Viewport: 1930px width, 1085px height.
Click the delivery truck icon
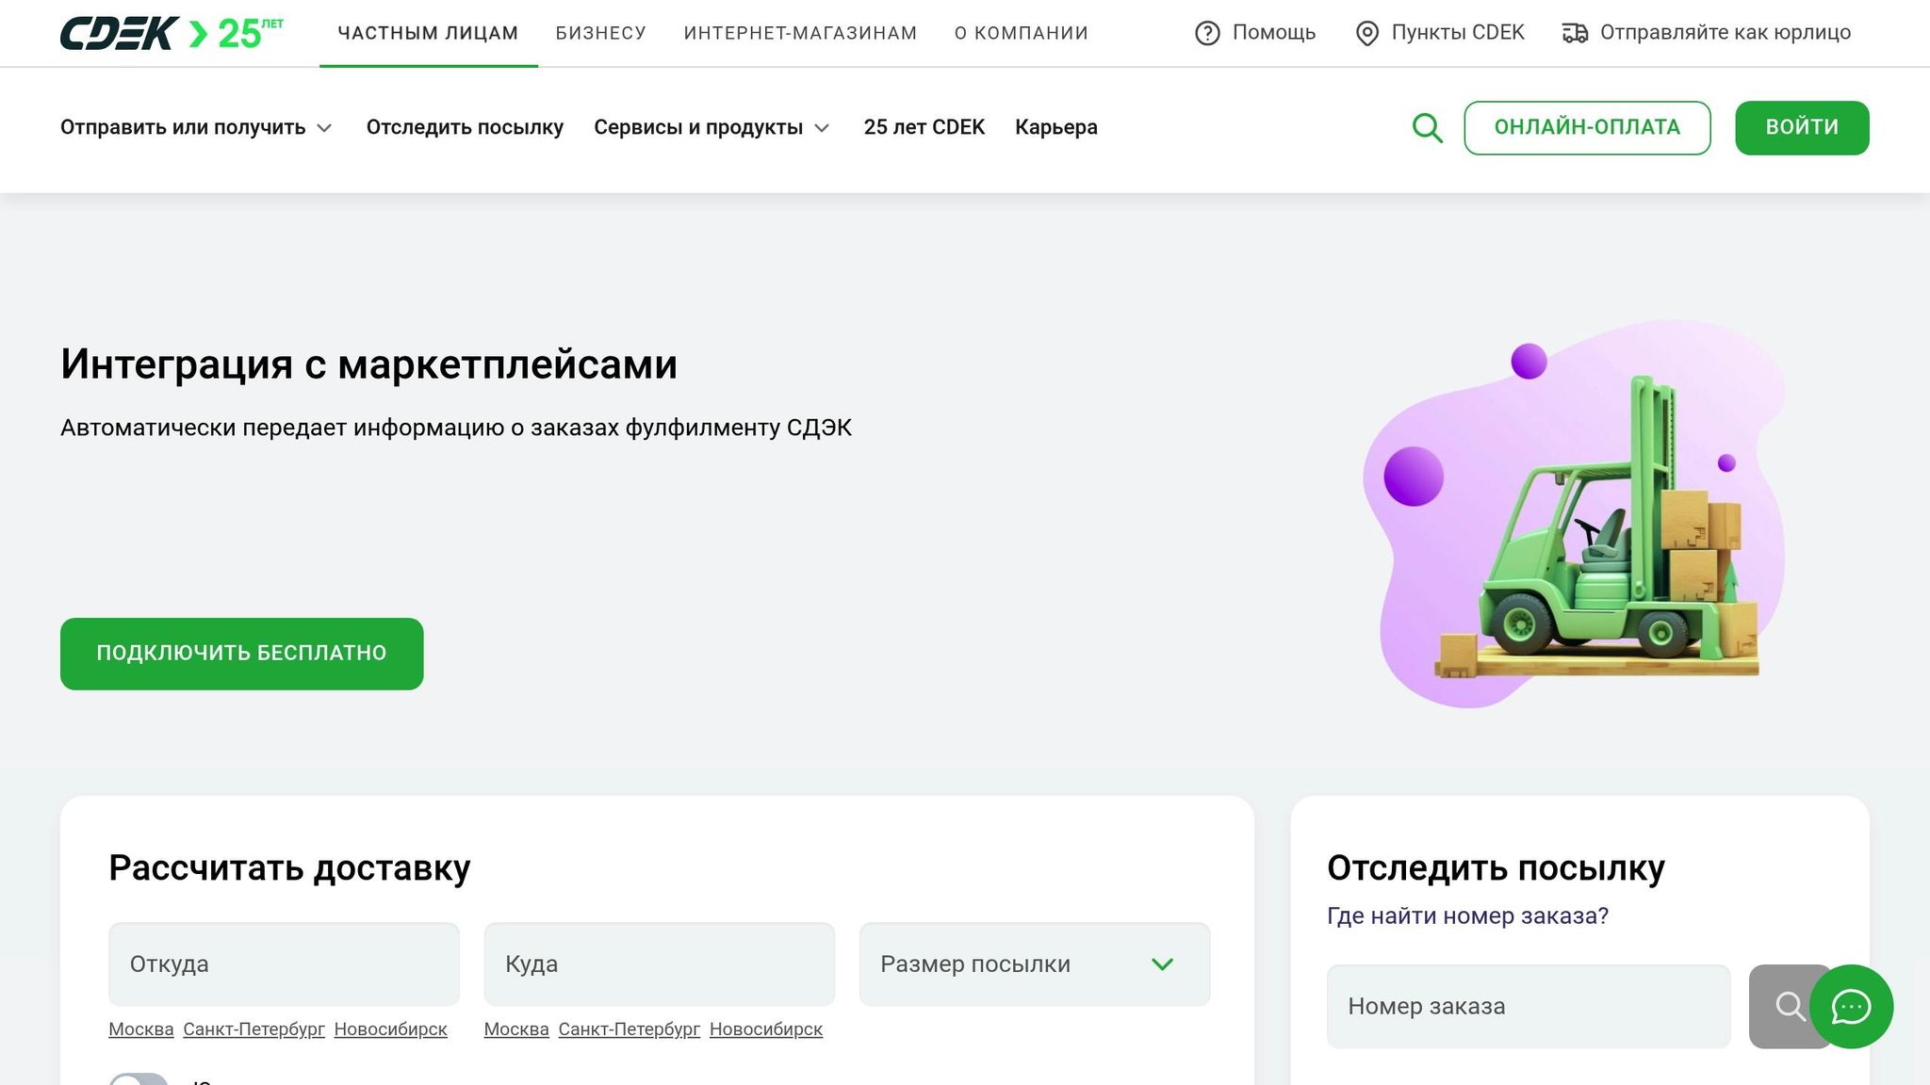coord(1575,33)
